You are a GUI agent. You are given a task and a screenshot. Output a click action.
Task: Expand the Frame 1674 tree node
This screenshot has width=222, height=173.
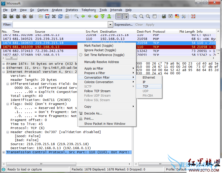[4, 64]
